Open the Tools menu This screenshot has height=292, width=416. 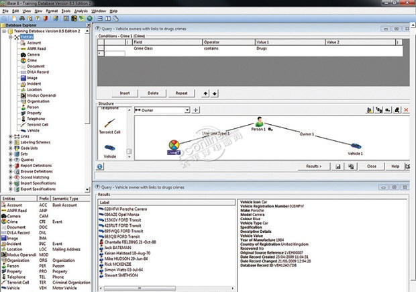[x=65, y=11]
